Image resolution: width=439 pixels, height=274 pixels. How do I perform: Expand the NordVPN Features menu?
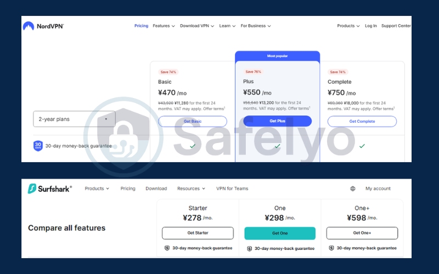[164, 26]
